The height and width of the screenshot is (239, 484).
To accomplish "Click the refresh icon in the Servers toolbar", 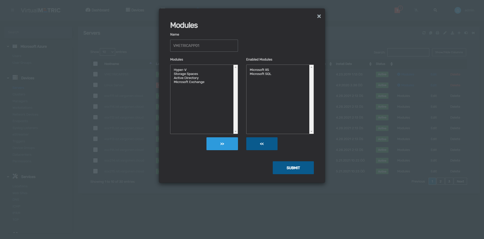I will click(424, 33).
